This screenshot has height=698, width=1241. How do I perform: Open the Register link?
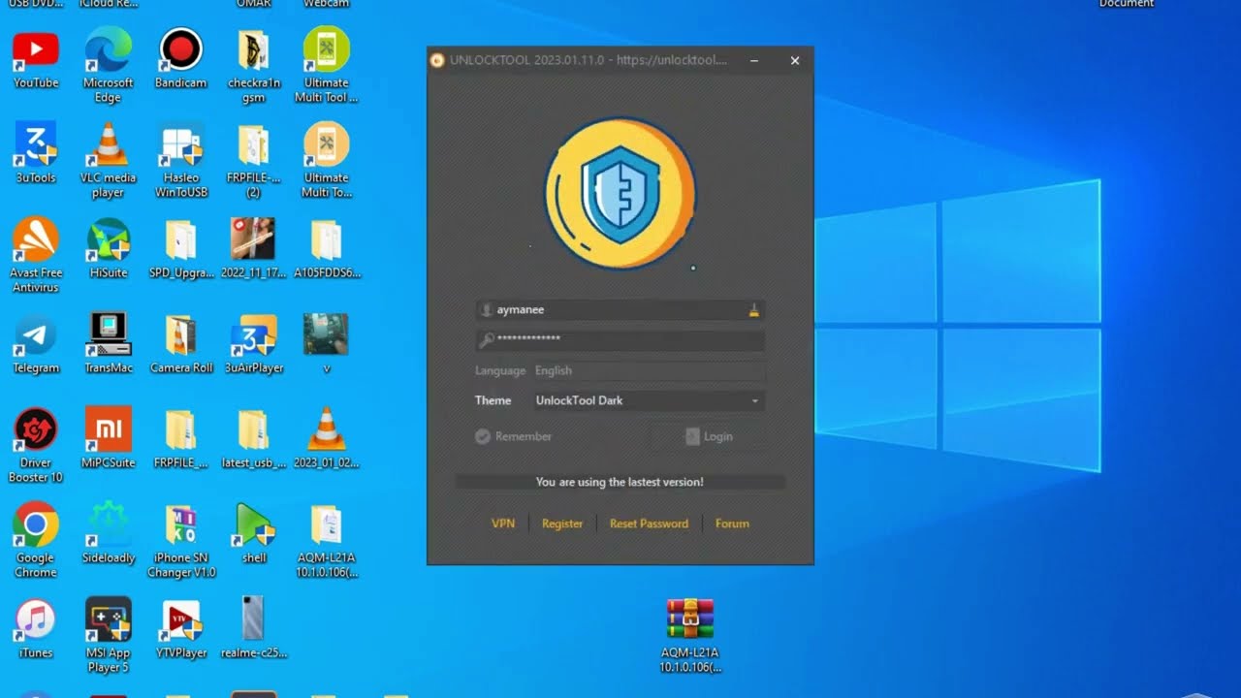pyautogui.click(x=562, y=523)
